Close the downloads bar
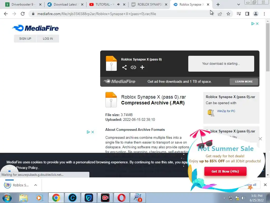Image resolution: width=270 pixels, height=203 pixels. pyautogui.click(x=265, y=185)
